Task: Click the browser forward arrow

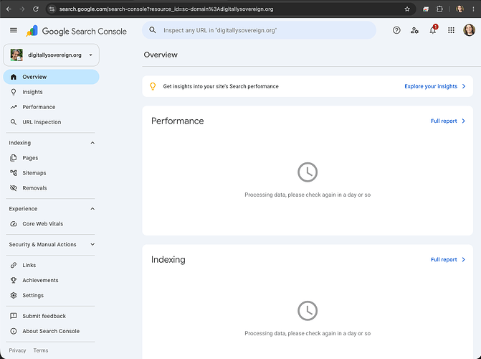Action: 22,9
